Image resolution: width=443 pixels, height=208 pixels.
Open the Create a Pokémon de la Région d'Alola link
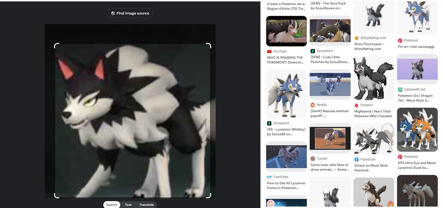pos(286,6)
